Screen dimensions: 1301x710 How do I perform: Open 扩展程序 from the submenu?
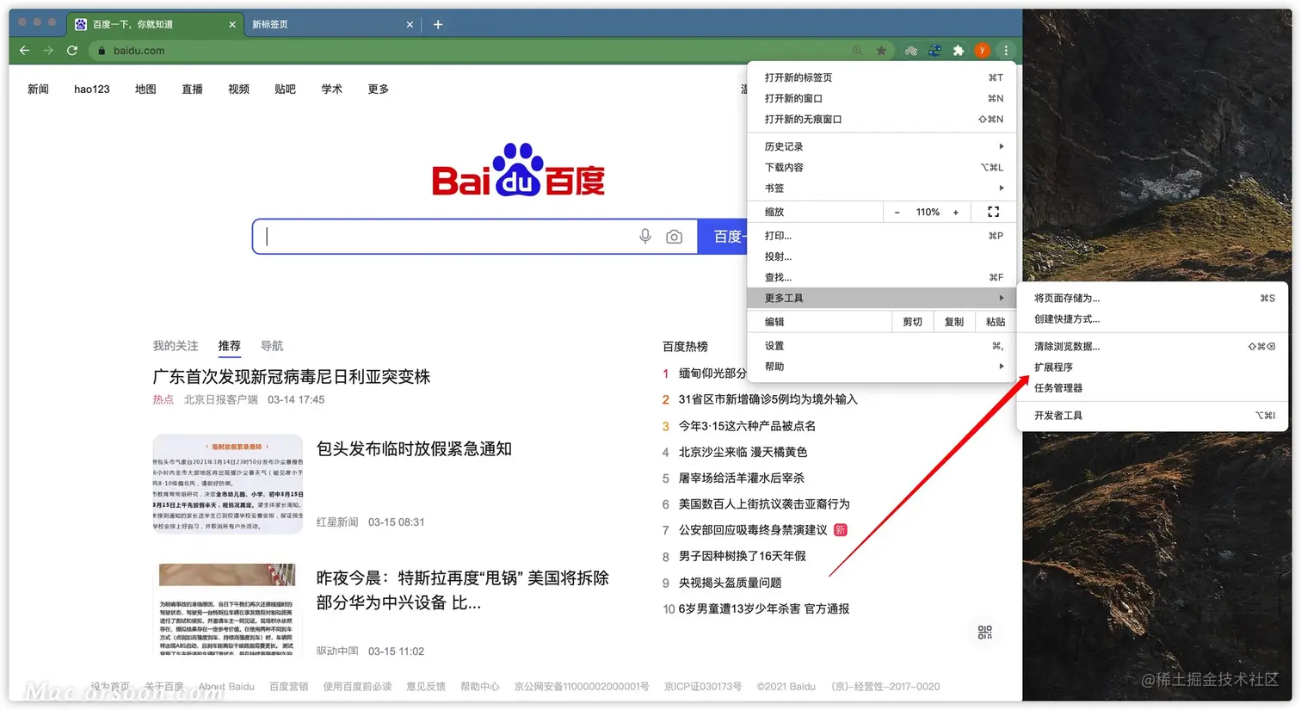point(1153,367)
